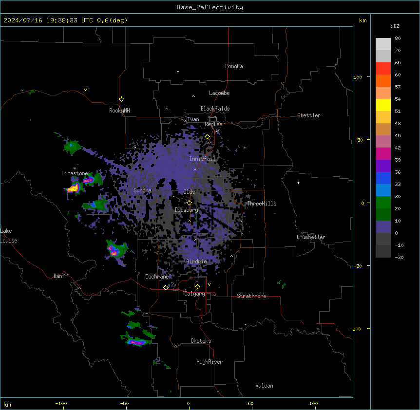This screenshot has height=410, width=420.
Task: Click the 54 dBZ yellow legend swatch
Action: click(x=383, y=105)
